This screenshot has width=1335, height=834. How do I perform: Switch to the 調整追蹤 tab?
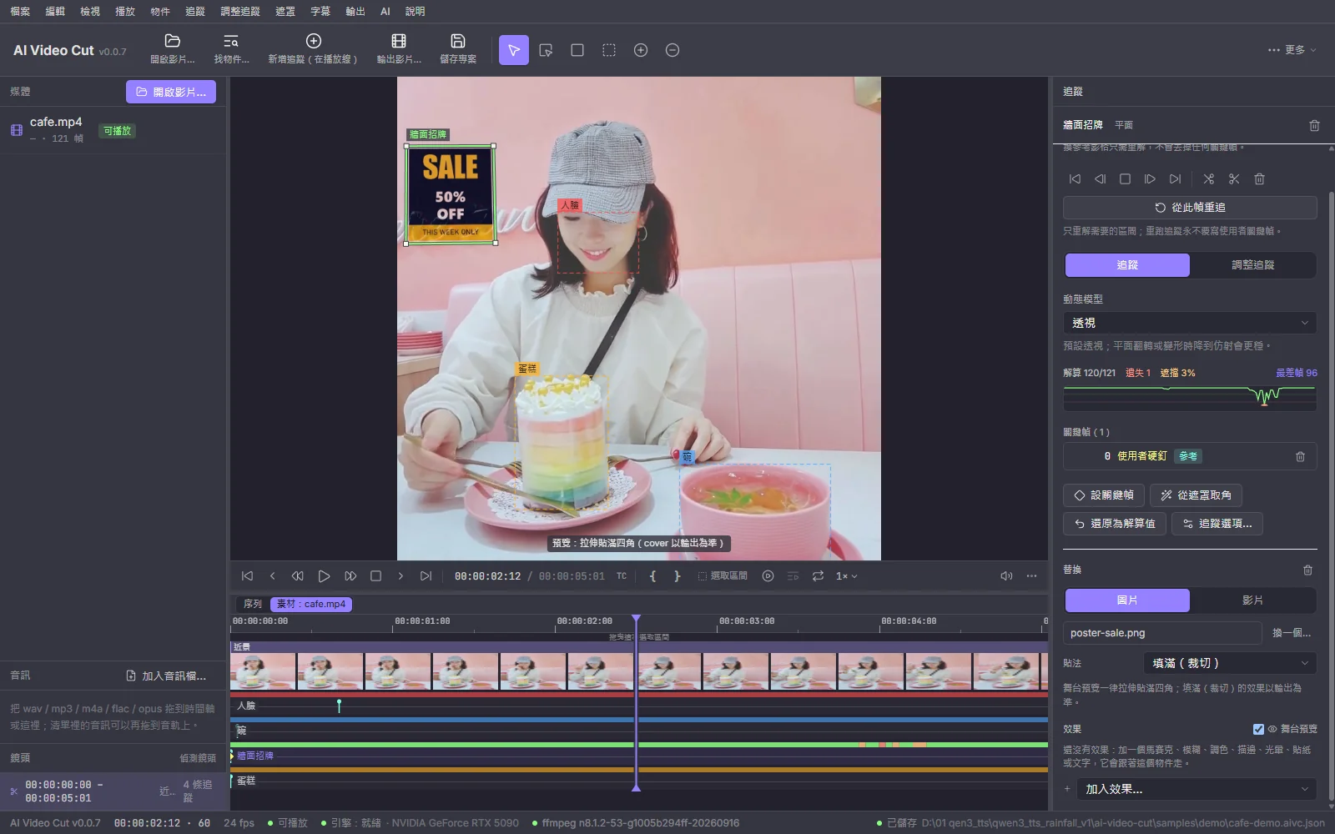pyautogui.click(x=1252, y=265)
